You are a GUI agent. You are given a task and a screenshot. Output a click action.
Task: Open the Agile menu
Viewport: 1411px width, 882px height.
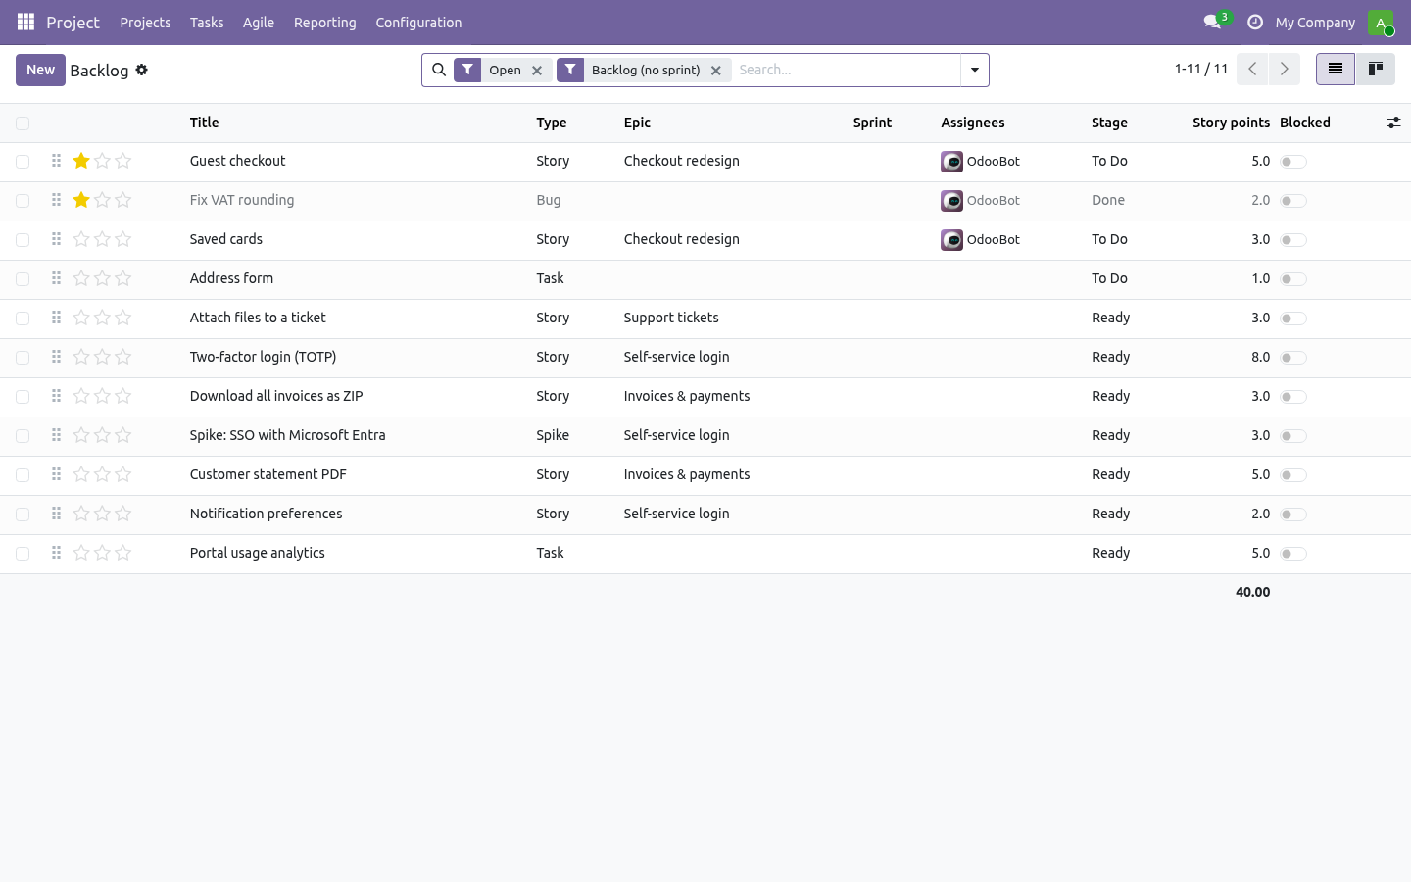pyautogui.click(x=259, y=22)
